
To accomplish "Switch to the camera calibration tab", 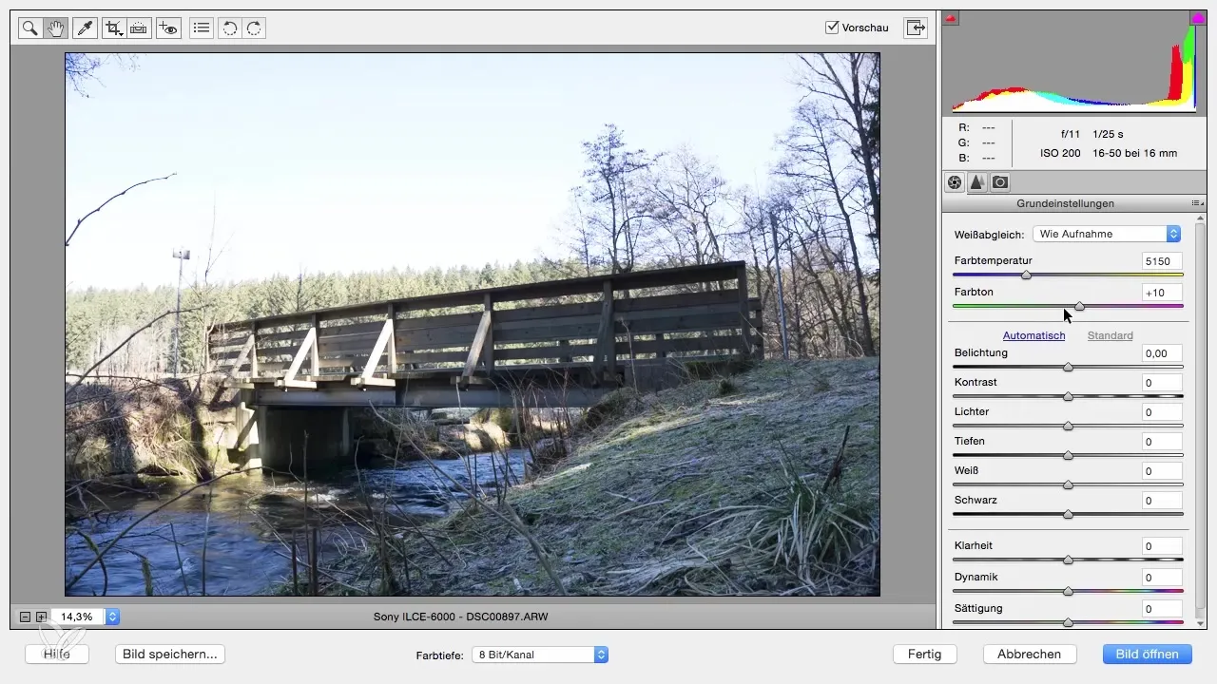I will pyautogui.click(x=999, y=182).
